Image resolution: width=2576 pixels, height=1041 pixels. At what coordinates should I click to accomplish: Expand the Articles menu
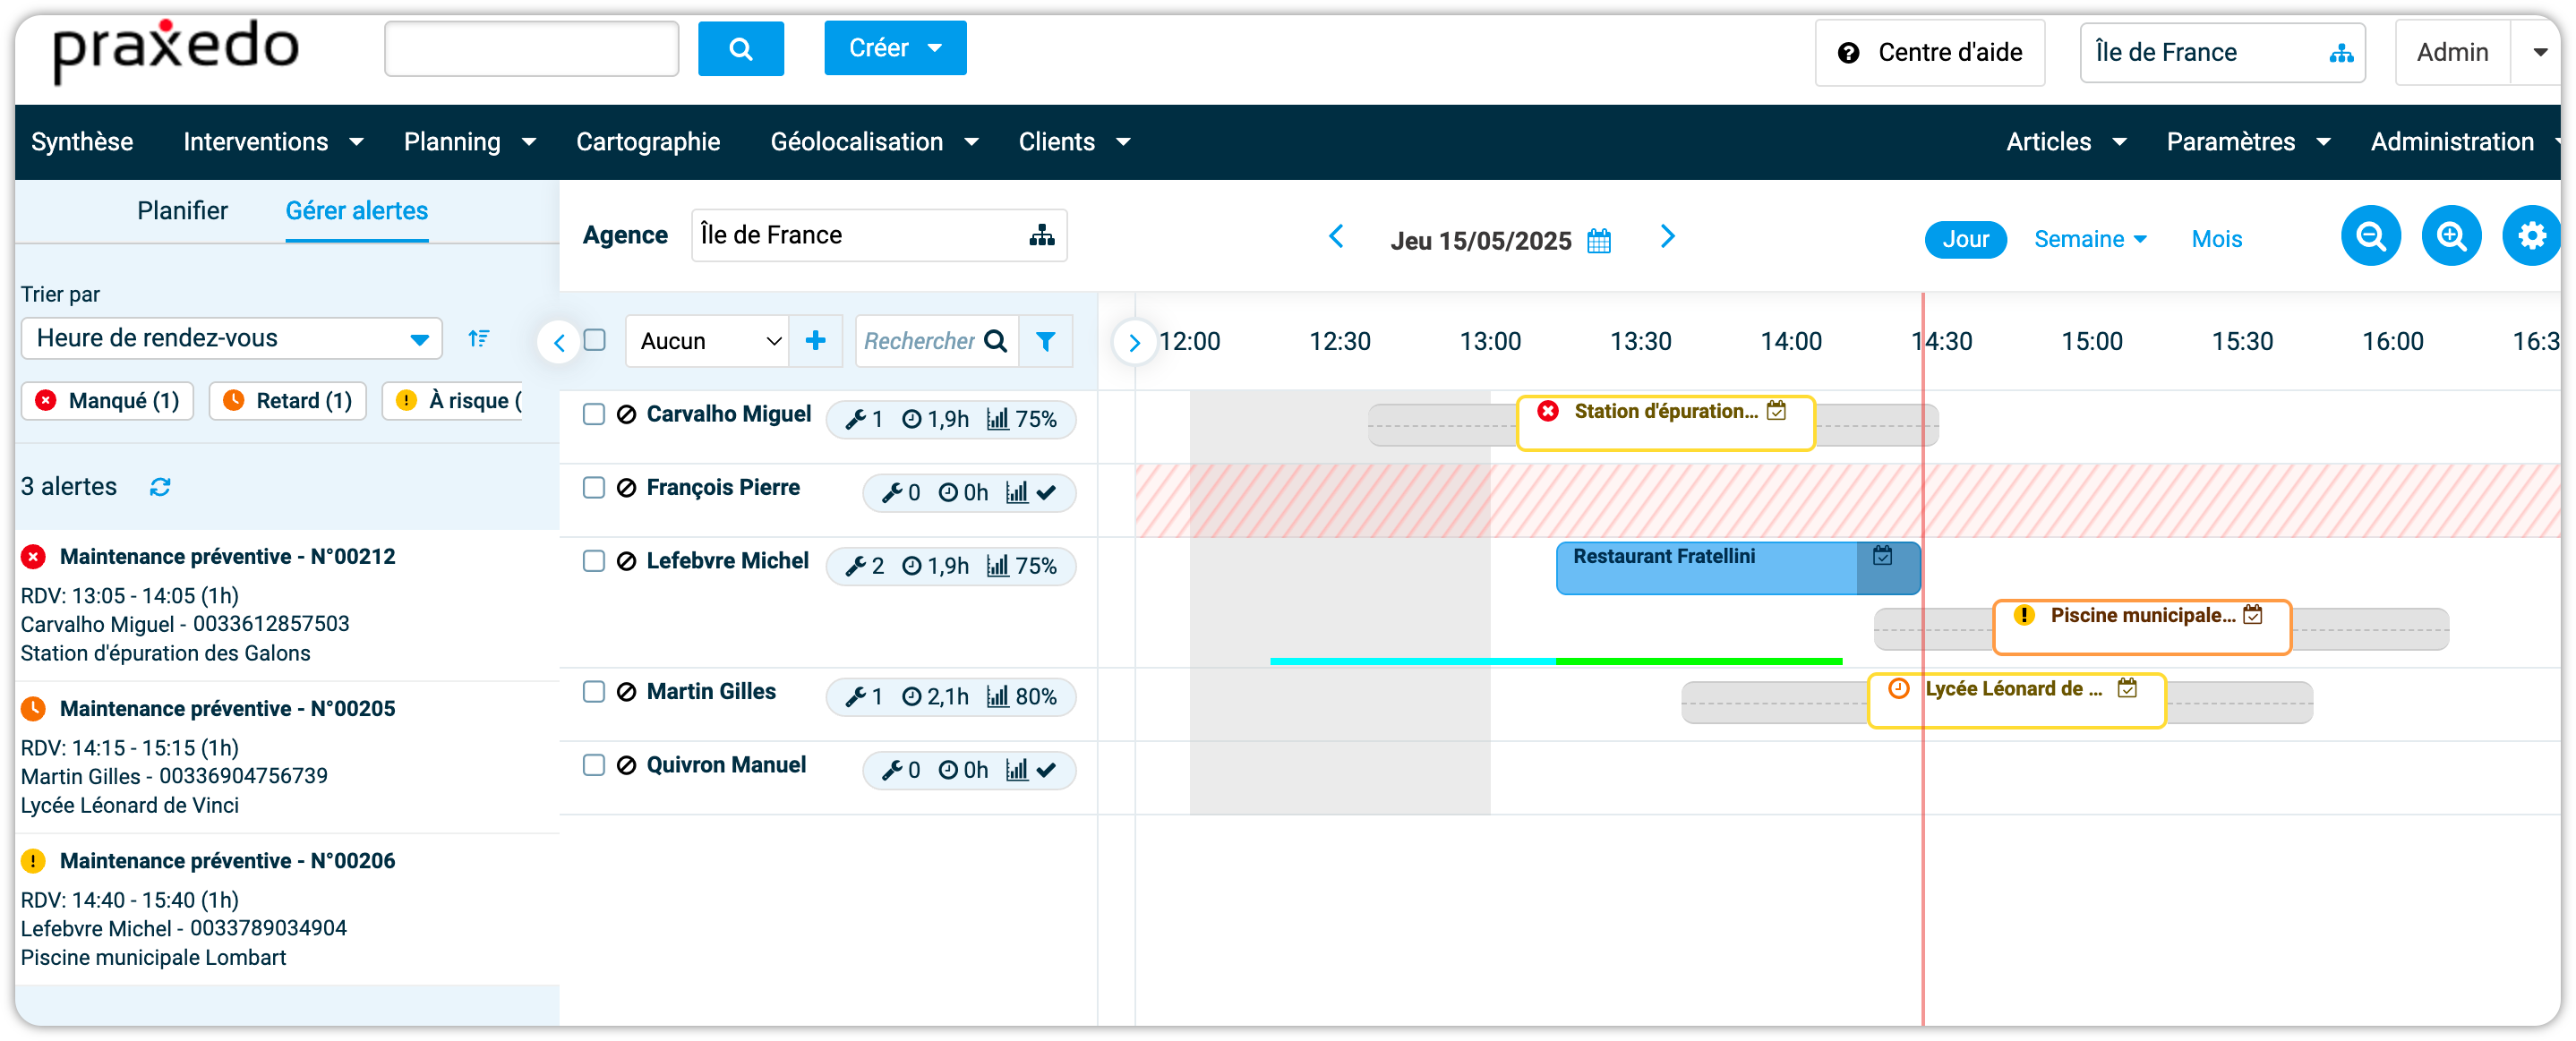(2066, 142)
